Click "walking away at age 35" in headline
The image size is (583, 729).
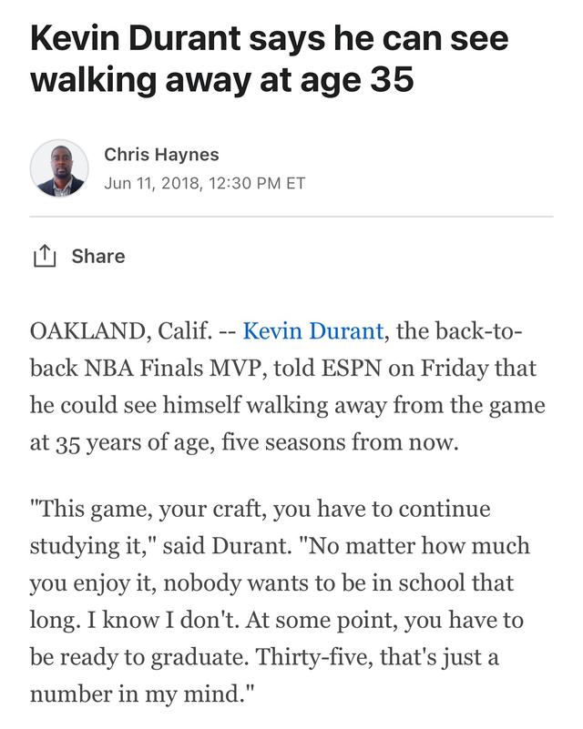pyautogui.click(x=222, y=78)
